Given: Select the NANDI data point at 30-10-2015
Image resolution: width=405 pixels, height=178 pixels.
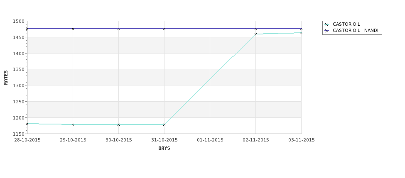Looking at the screenshot, I should (x=118, y=29).
